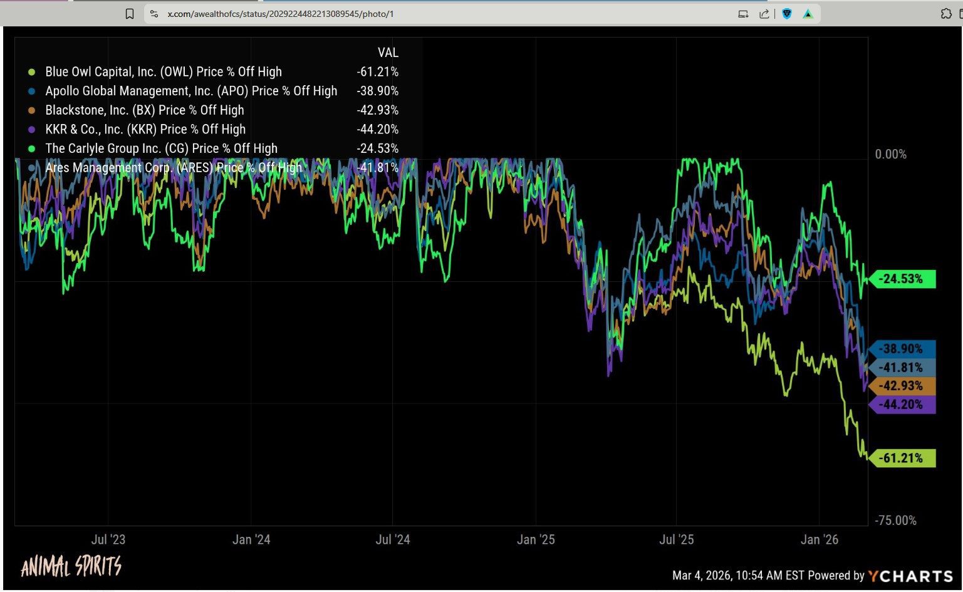Click the Animal Spirits logo
The width and height of the screenshot is (963, 592).
[71, 567]
